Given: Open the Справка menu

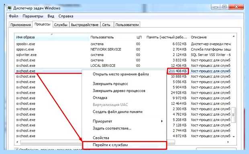Looking at the screenshot, I should (x=66, y=16).
